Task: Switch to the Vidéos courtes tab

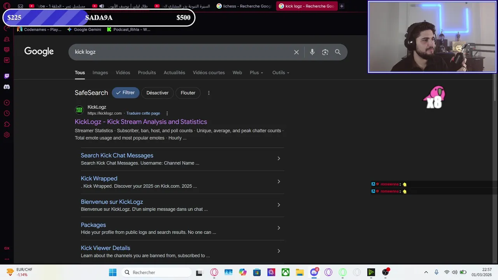Action: click(209, 73)
